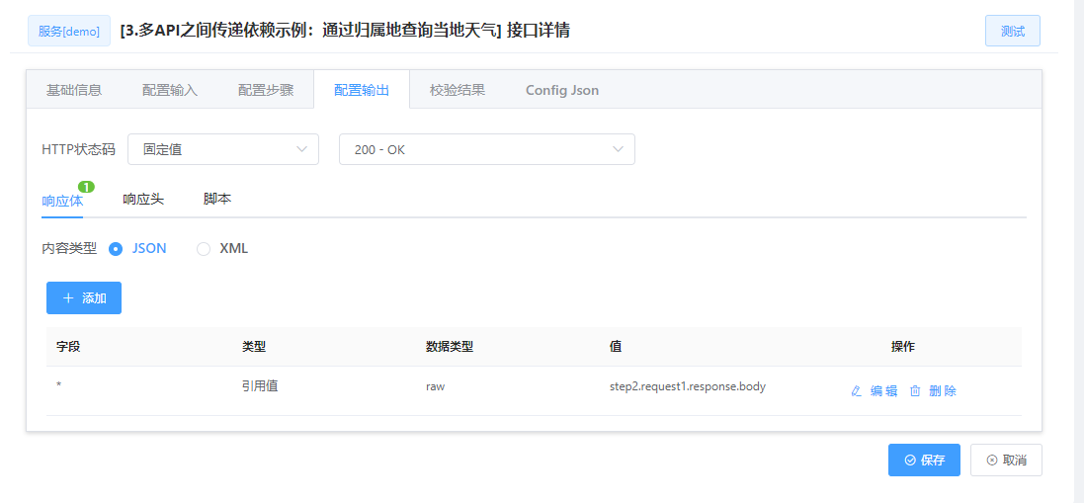Click the 服务[demo] tag button
Screen dimensions: 1084x503
69,31
